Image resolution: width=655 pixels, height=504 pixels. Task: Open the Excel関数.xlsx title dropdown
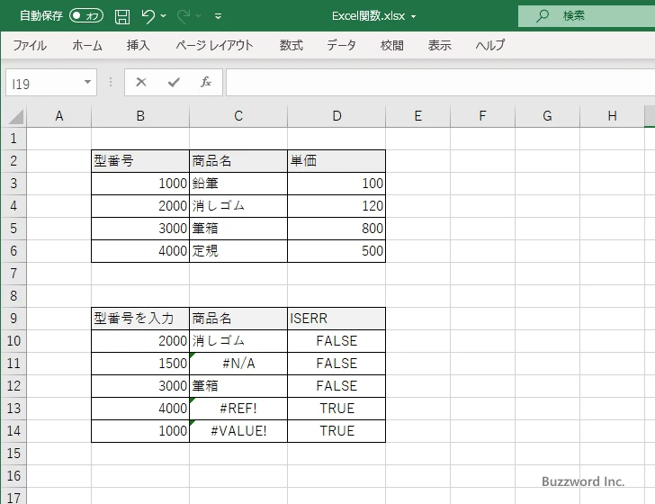tap(414, 17)
